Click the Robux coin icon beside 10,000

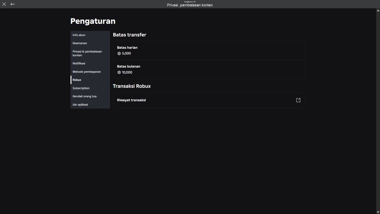coord(119,73)
